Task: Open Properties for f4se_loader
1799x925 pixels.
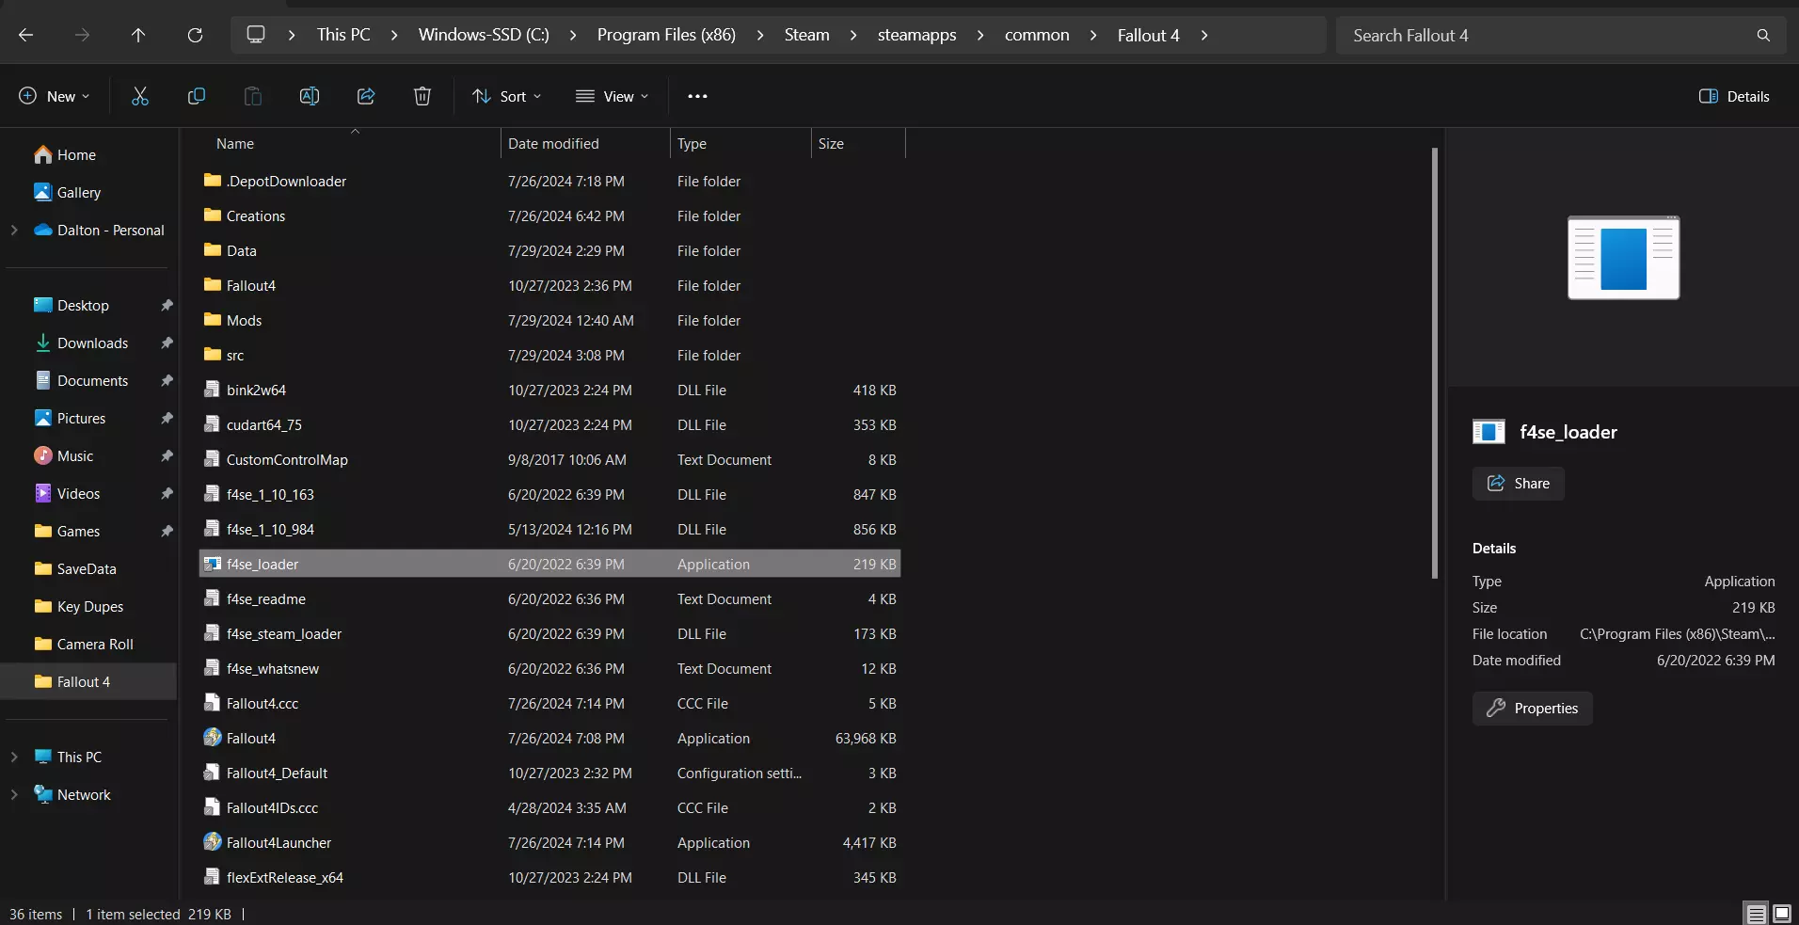Action: click(1532, 709)
